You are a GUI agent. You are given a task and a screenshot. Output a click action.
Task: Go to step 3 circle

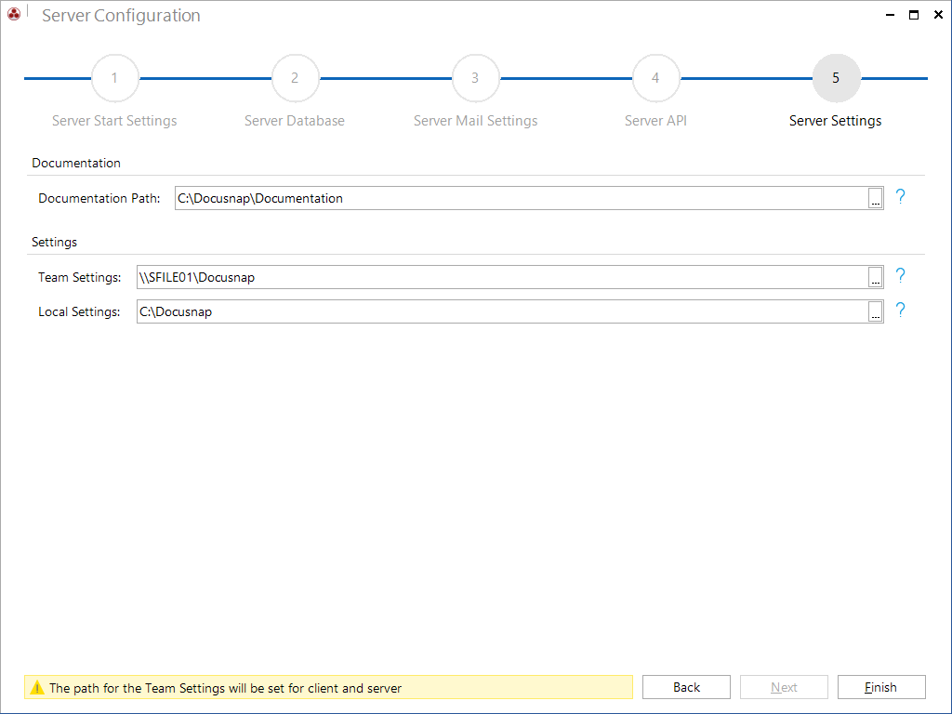tap(475, 78)
